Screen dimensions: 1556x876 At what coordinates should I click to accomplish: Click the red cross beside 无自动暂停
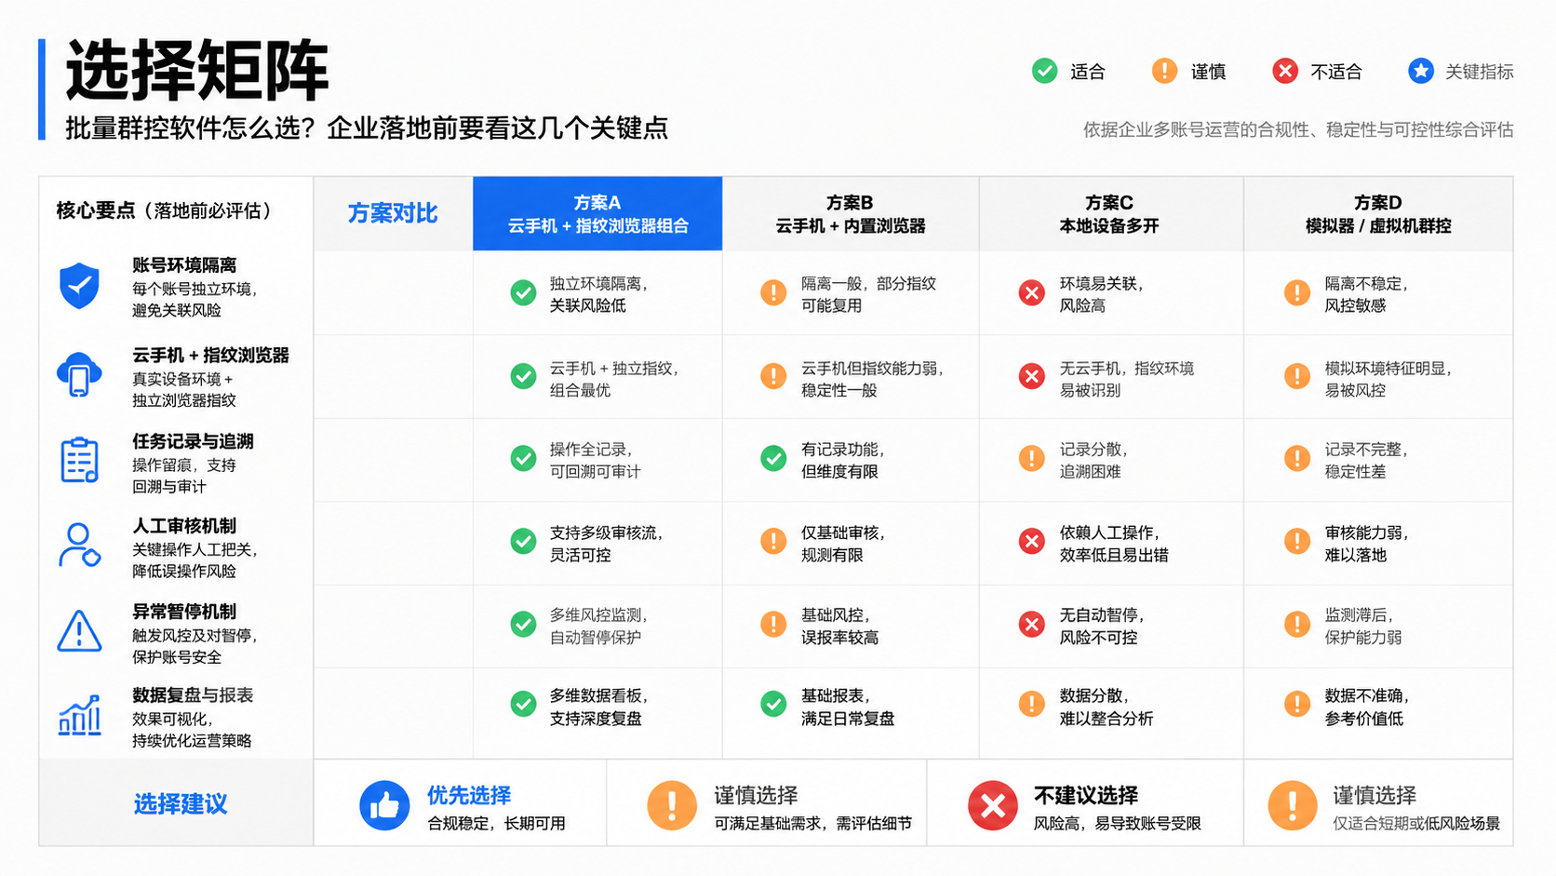pos(1031,624)
